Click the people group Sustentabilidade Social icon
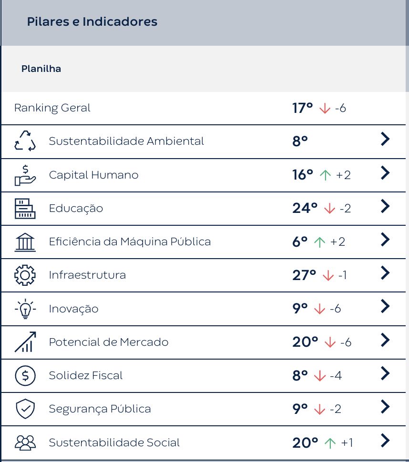This screenshot has height=462, width=409. tap(25, 442)
